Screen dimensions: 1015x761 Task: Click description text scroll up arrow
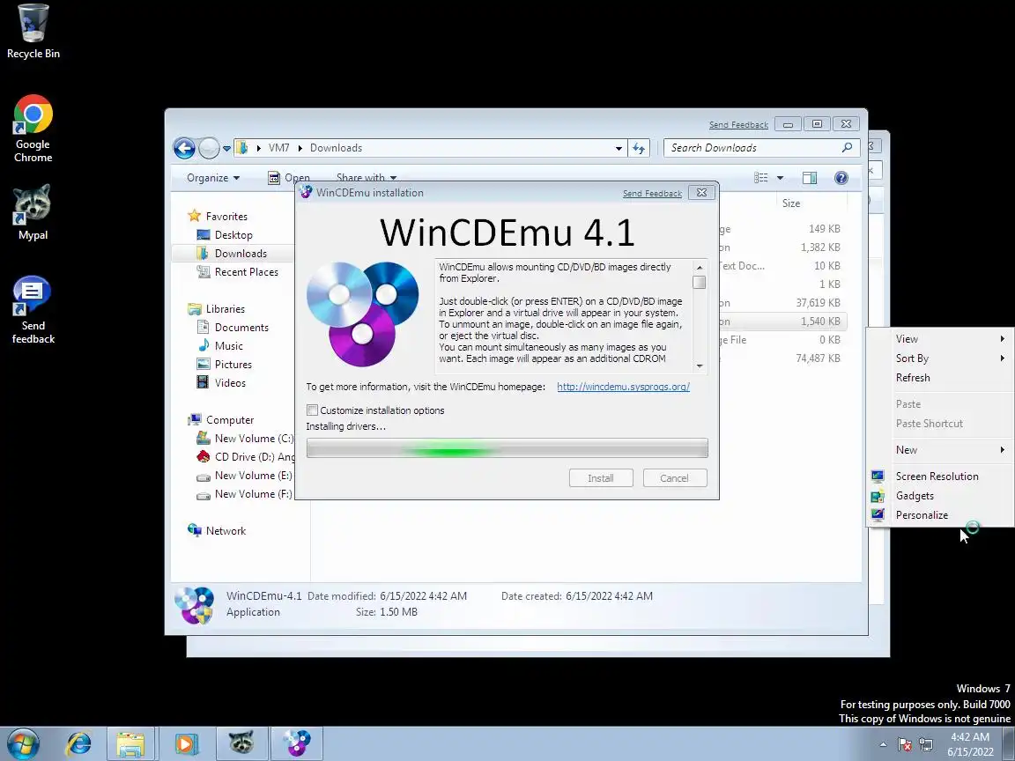(x=699, y=267)
